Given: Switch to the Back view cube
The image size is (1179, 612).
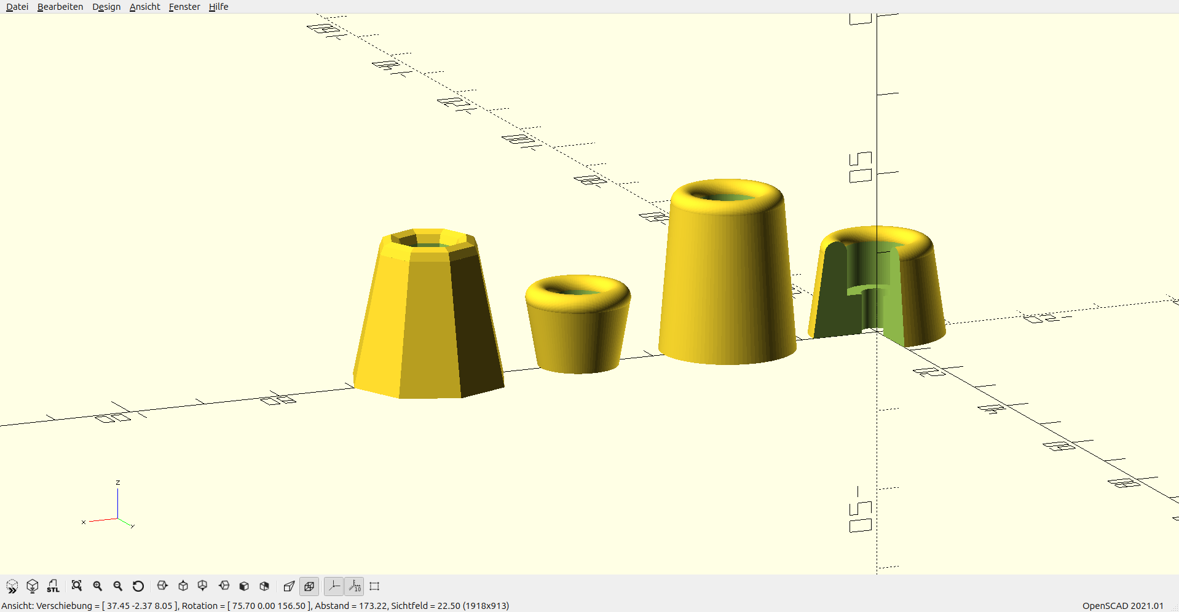Looking at the screenshot, I should (265, 586).
